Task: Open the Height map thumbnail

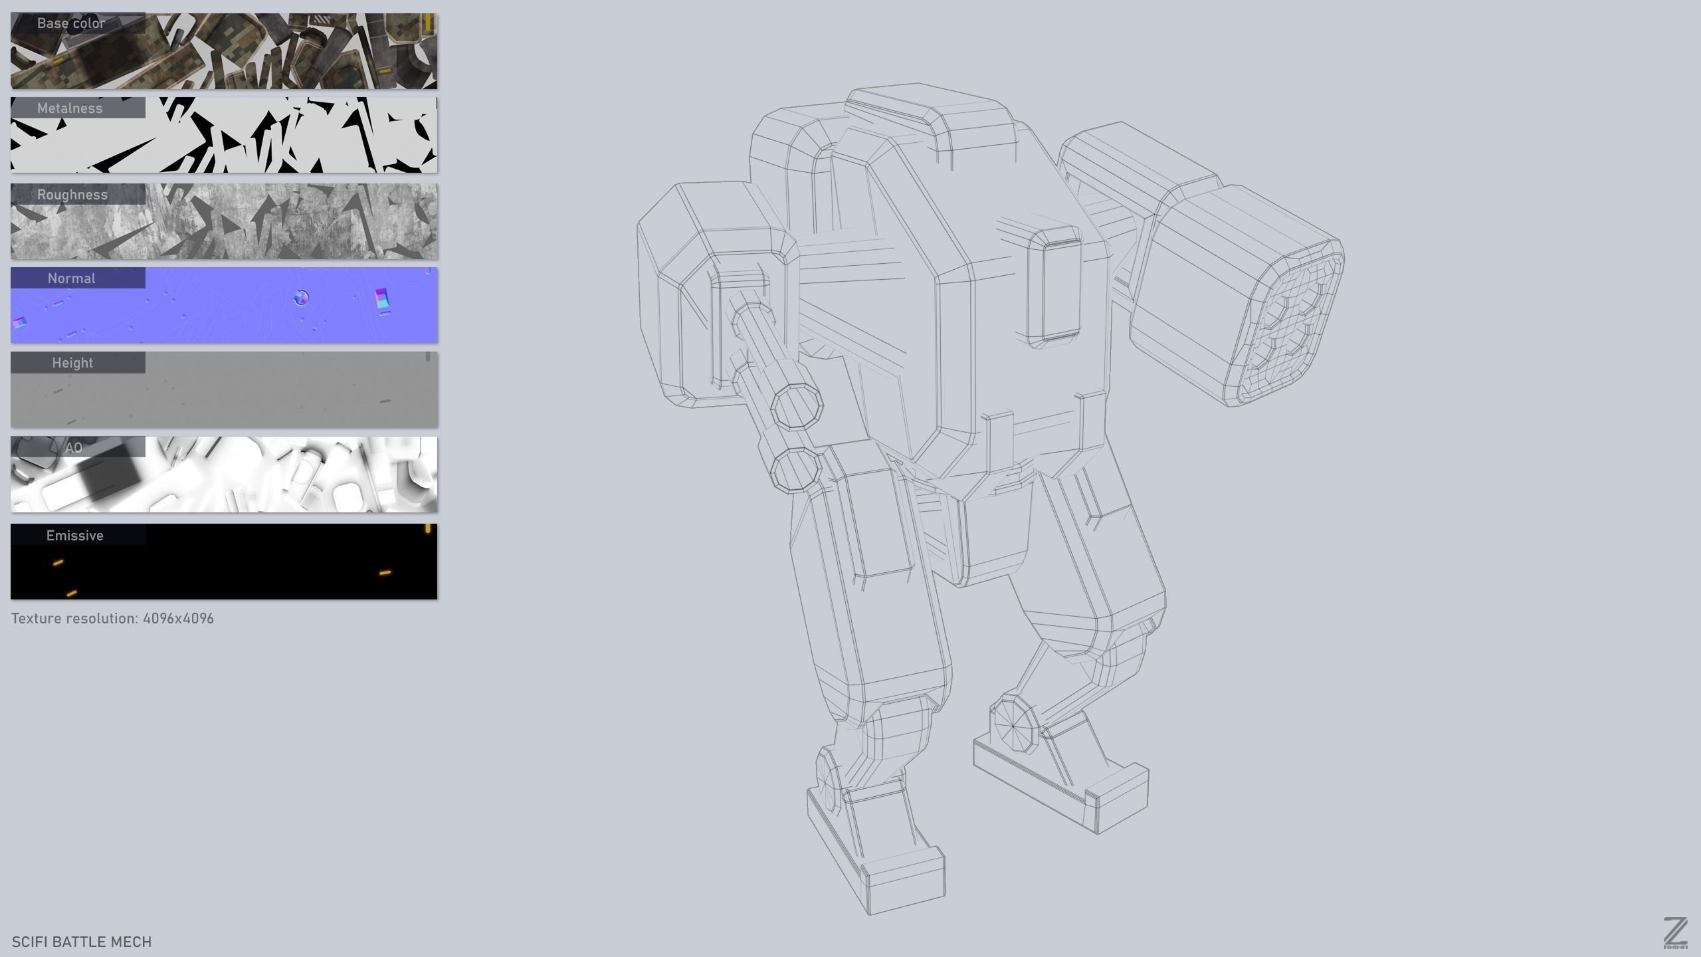Action: 224,390
